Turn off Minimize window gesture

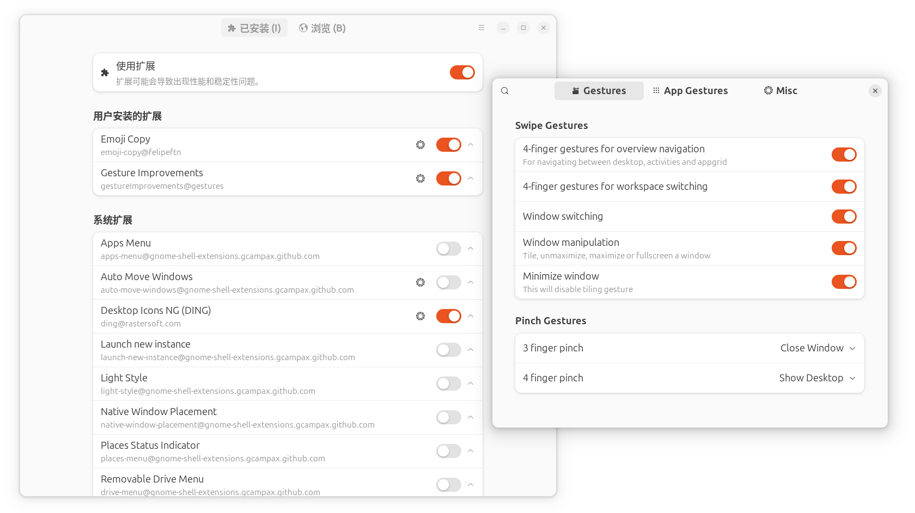click(x=844, y=282)
